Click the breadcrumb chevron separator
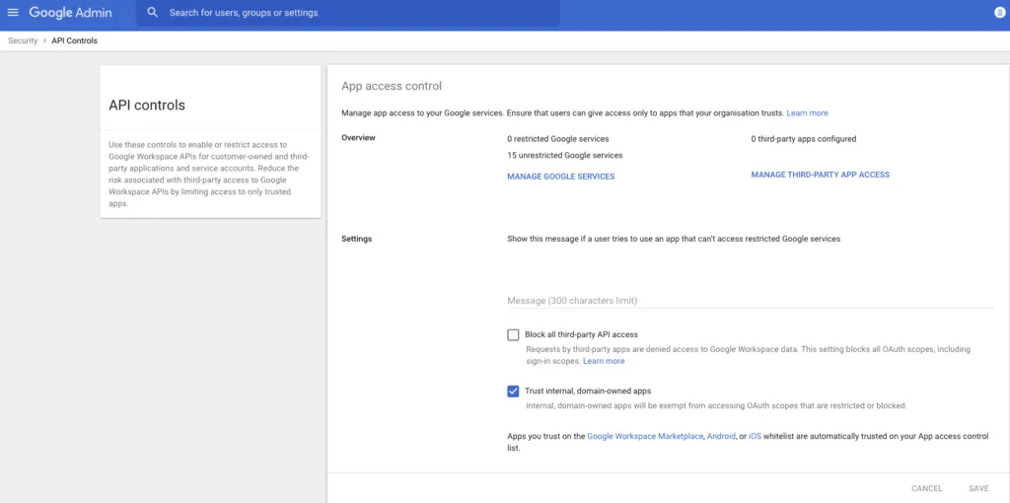This screenshot has height=503, width=1010. click(x=45, y=40)
